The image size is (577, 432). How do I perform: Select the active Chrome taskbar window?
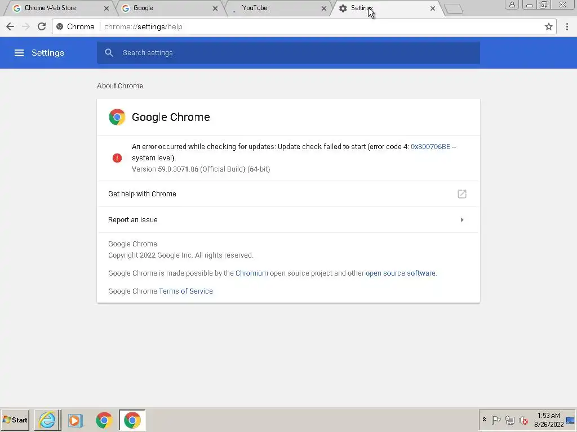tap(132, 420)
